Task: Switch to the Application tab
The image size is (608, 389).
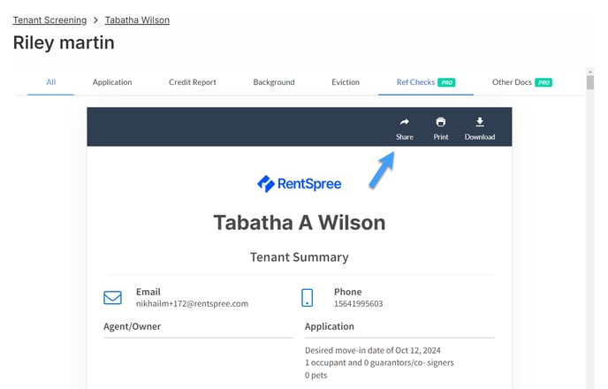Action: click(x=112, y=82)
